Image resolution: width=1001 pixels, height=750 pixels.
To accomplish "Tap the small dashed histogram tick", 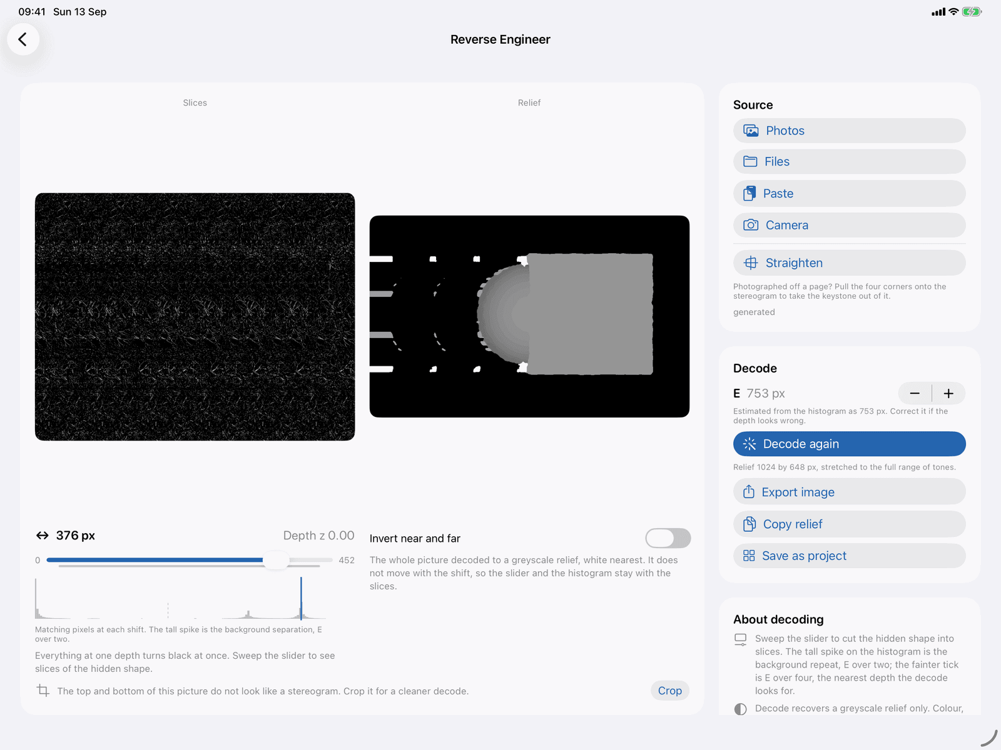I will (x=168, y=611).
